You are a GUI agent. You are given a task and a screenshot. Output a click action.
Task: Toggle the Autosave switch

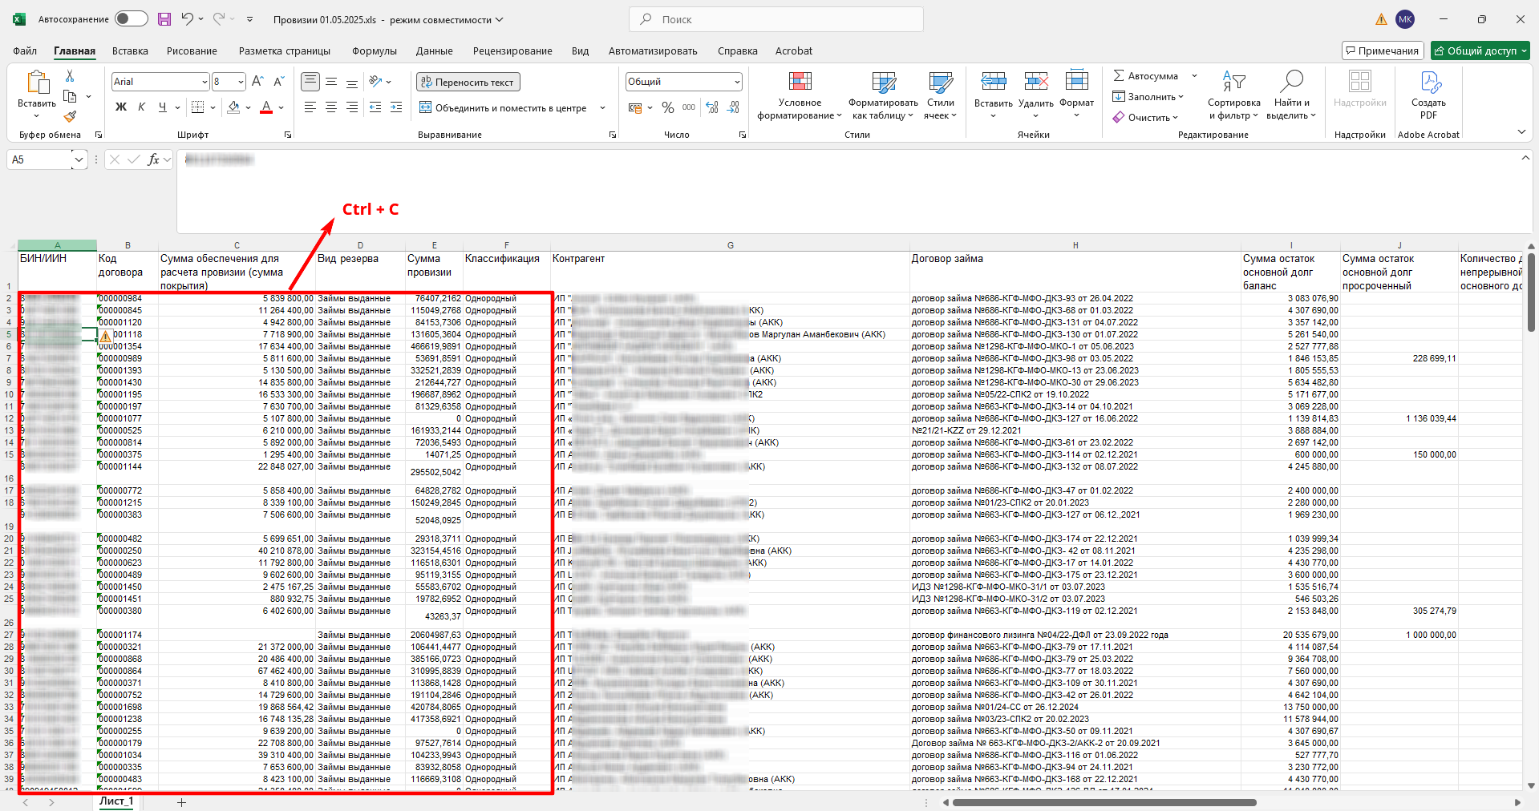131,19
